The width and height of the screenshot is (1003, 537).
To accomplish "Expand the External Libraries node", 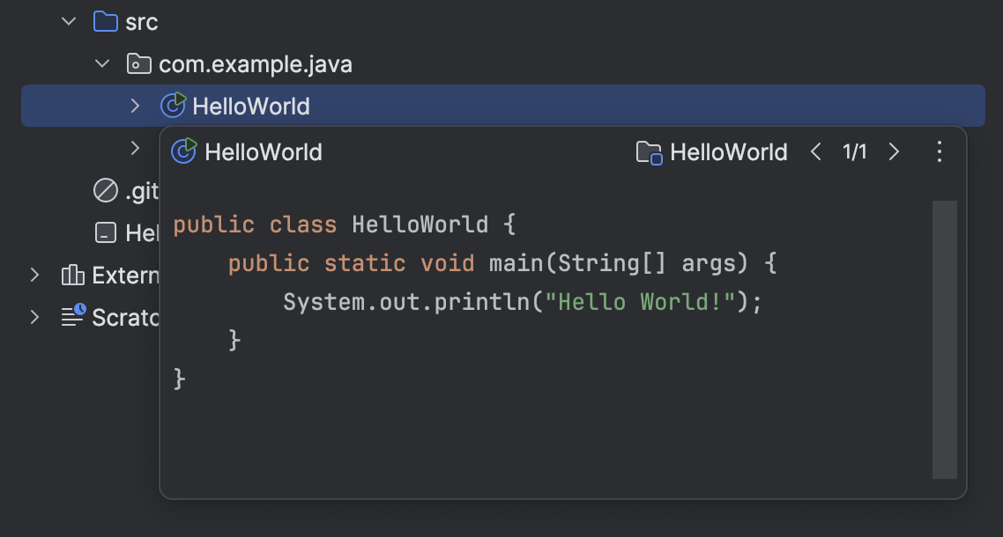I will click(35, 275).
